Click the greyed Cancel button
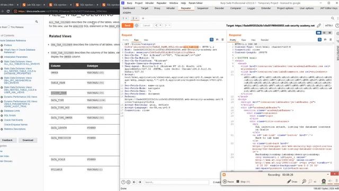 146,25
